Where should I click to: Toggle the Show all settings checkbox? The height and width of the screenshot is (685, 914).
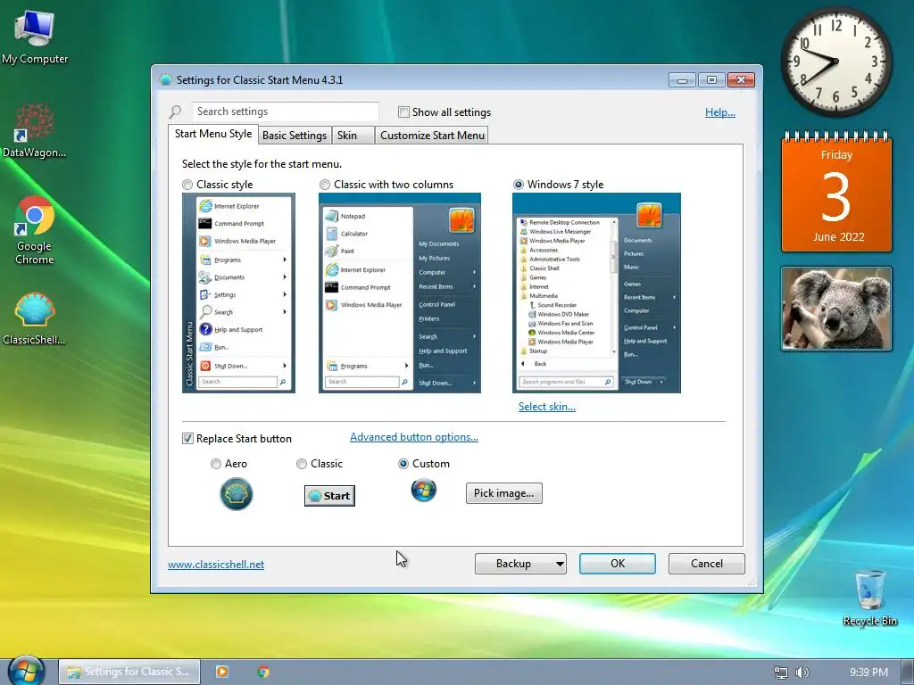point(403,111)
